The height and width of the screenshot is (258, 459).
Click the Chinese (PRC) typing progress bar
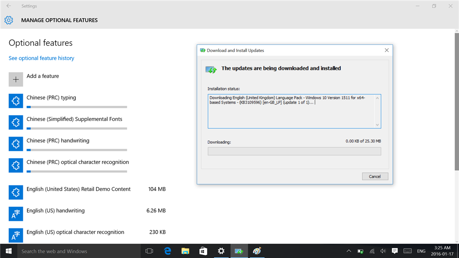pos(77,107)
